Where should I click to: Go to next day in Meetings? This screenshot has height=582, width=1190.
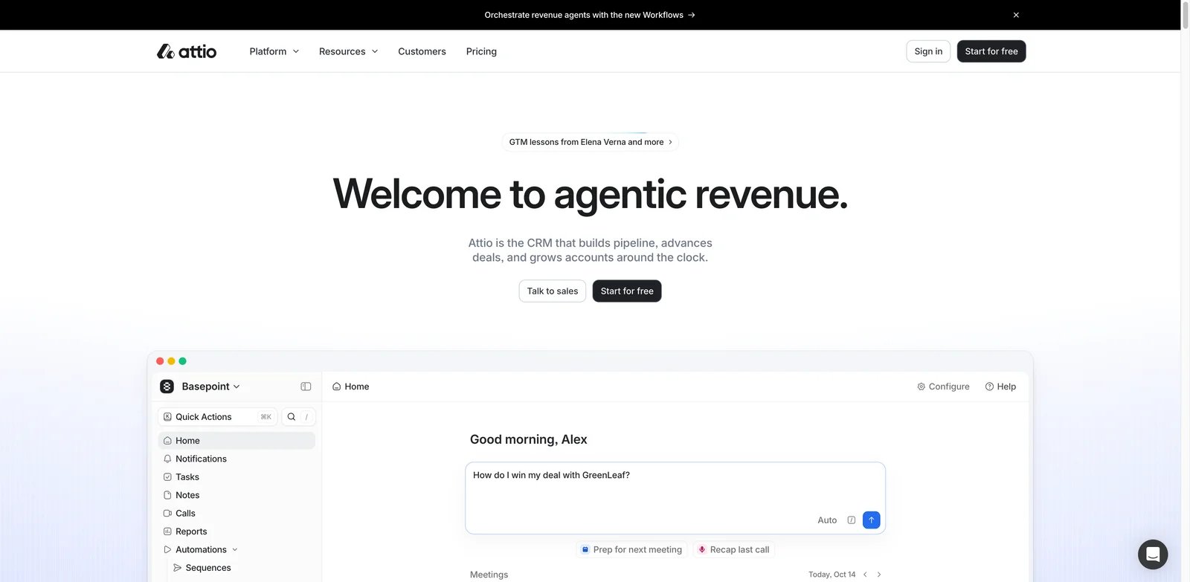click(879, 575)
